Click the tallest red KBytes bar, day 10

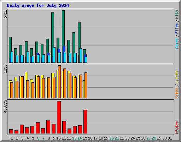tap(59, 117)
